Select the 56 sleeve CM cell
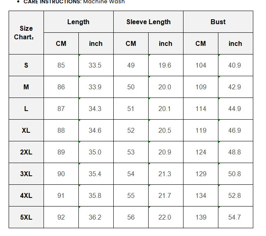 [131, 217]
